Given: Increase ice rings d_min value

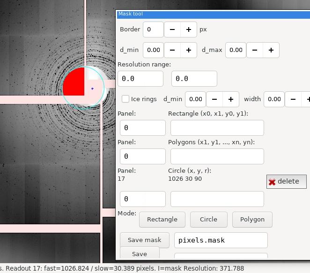Looking at the screenshot, I should coord(231,99).
